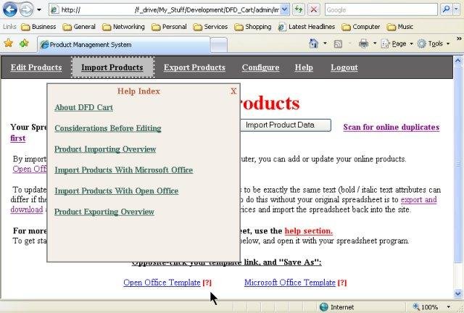Open the search provider dropdown arrow
464x313 pixels.
(456, 9)
